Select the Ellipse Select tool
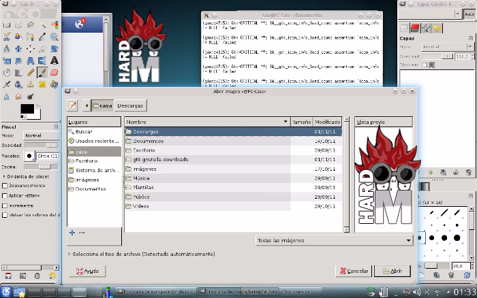The height and width of the screenshot is (298, 477). [x=18, y=25]
